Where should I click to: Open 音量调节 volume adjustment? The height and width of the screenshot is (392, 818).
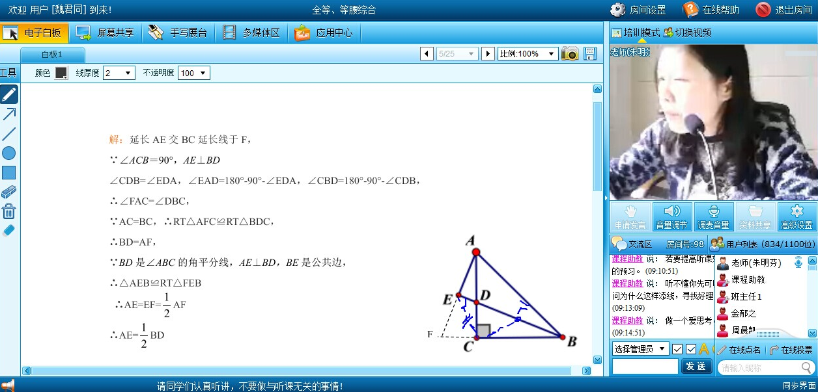tap(671, 216)
